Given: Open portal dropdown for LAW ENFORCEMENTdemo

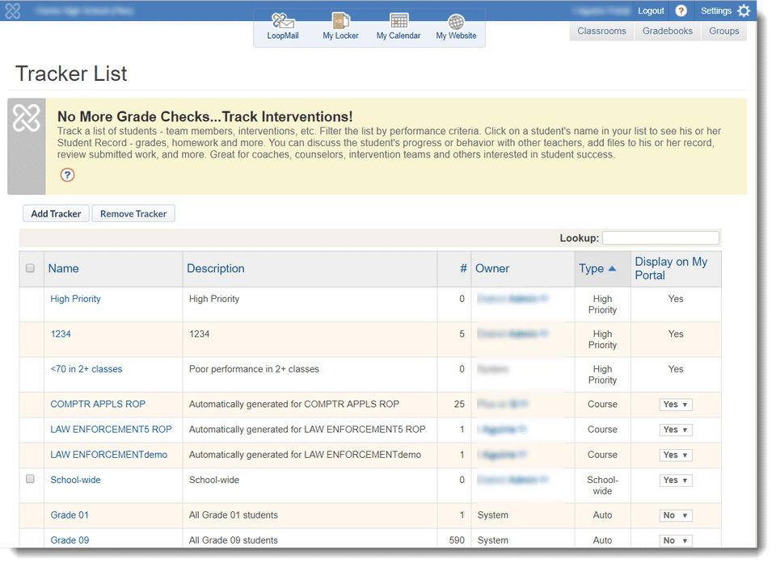Looking at the screenshot, I should click(x=676, y=456).
